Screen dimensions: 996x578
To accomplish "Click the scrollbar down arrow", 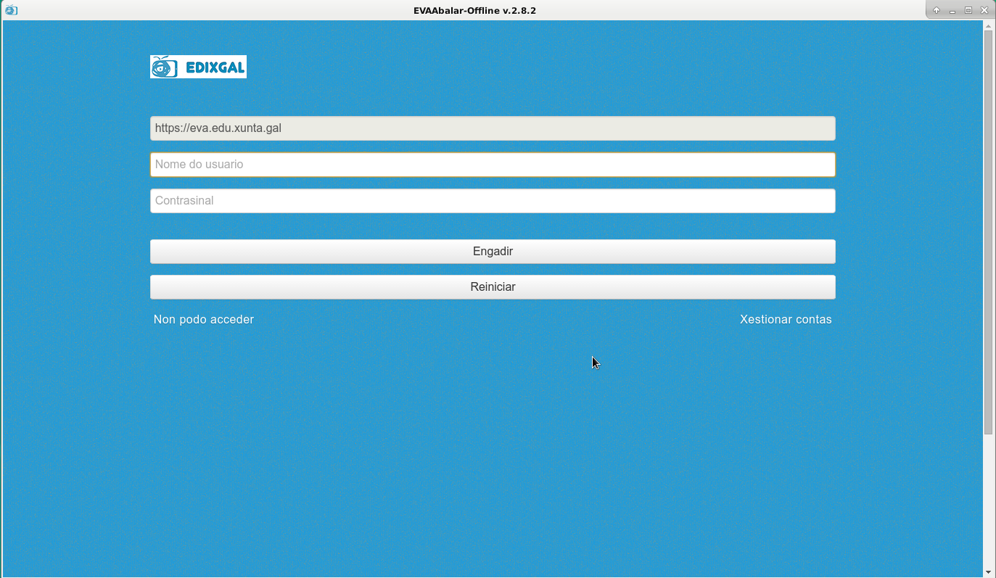I will [x=988, y=572].
